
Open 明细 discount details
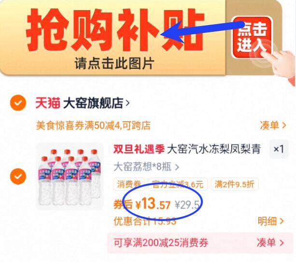pyautogui.click(x=271, y=221)
